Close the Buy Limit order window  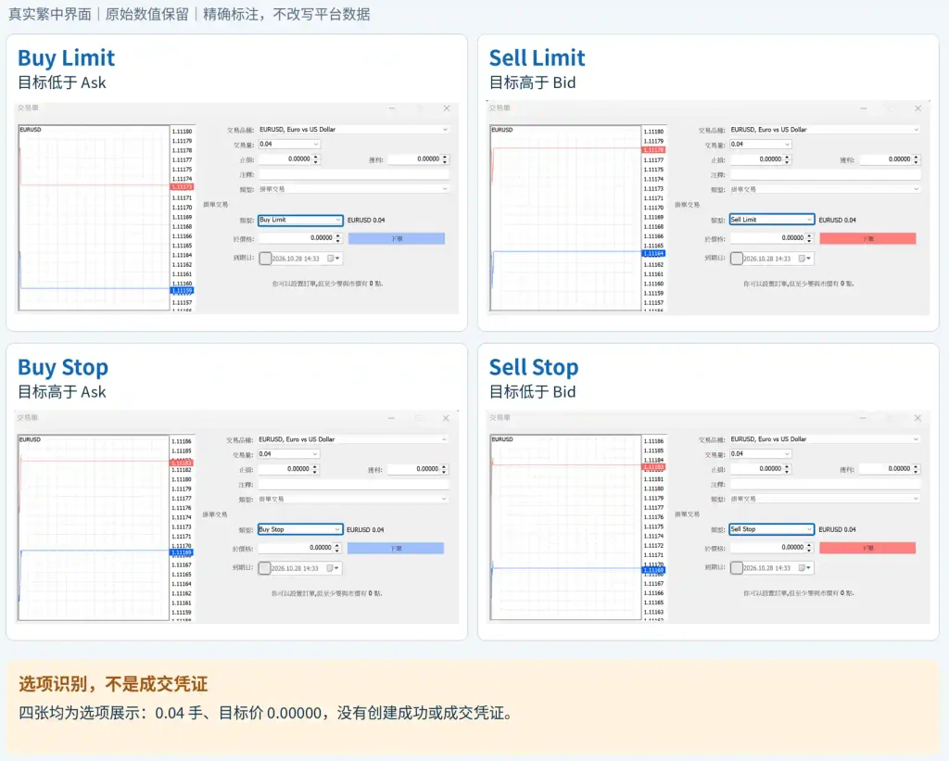pos(447,108)
